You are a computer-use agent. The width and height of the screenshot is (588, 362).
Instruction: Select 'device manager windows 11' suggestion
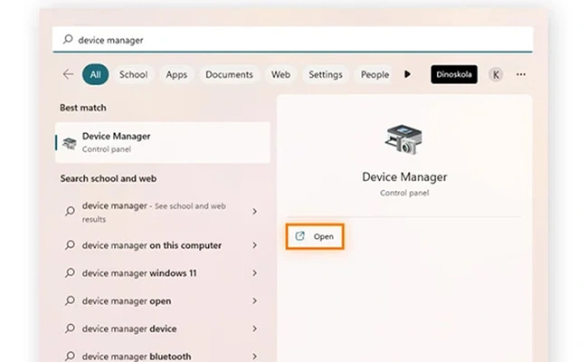point(161,273)
